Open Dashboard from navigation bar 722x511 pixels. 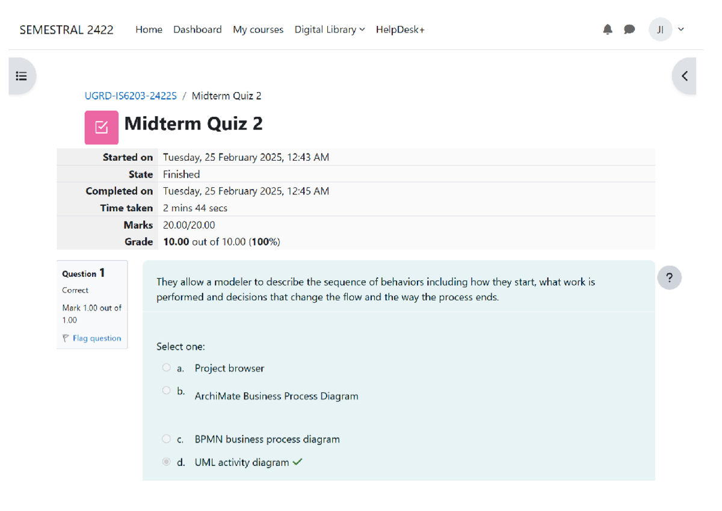pos(197,29)
